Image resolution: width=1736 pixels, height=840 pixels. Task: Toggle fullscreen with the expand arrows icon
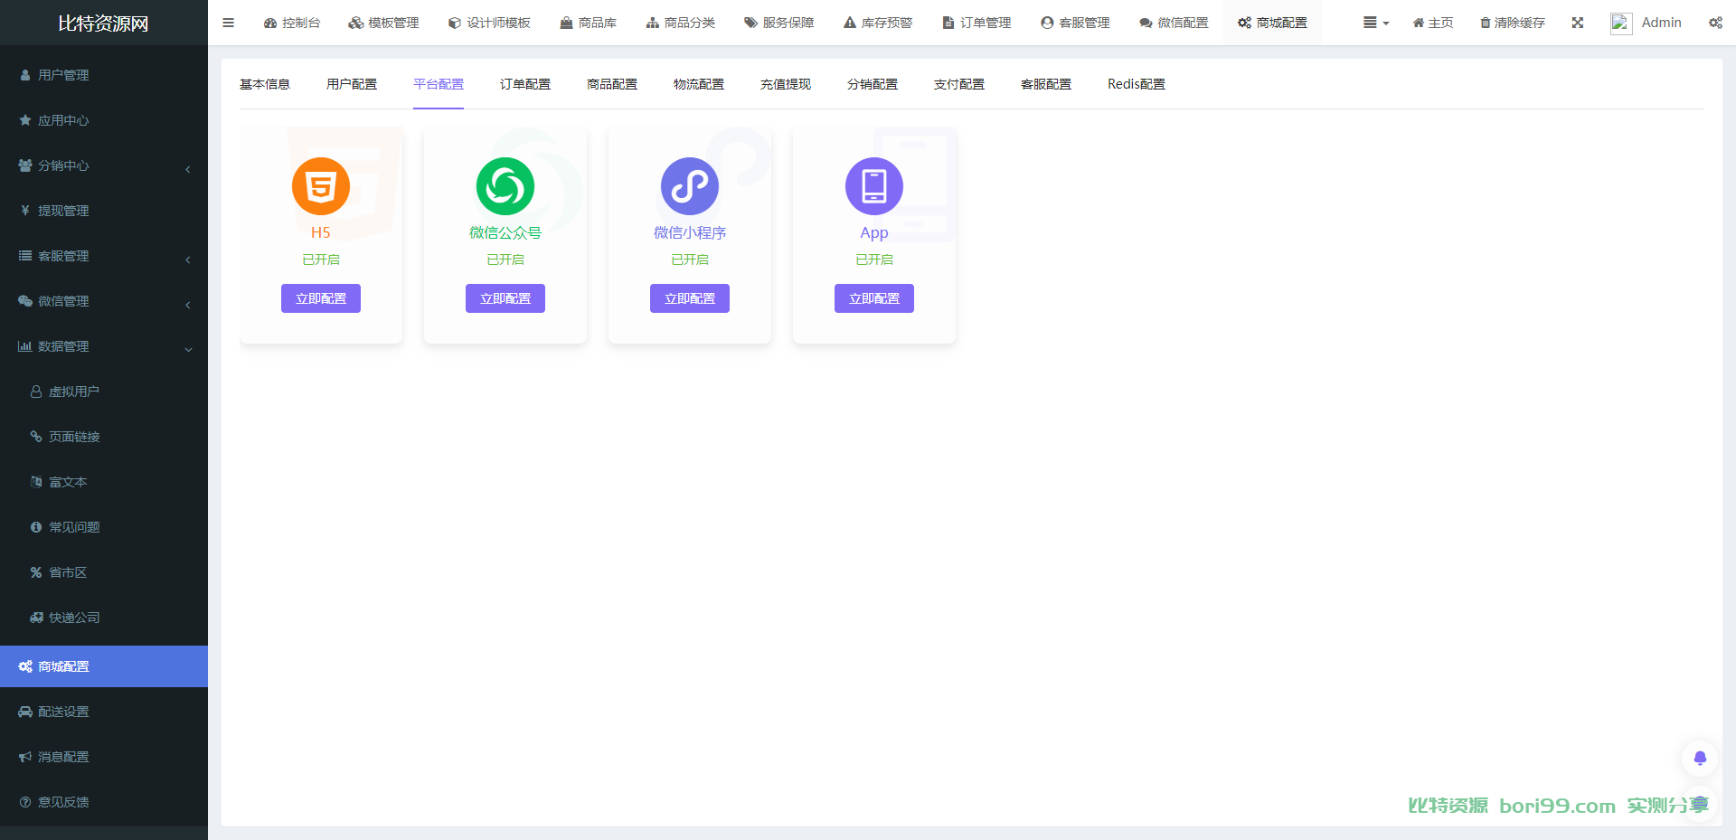[1578, 23]
